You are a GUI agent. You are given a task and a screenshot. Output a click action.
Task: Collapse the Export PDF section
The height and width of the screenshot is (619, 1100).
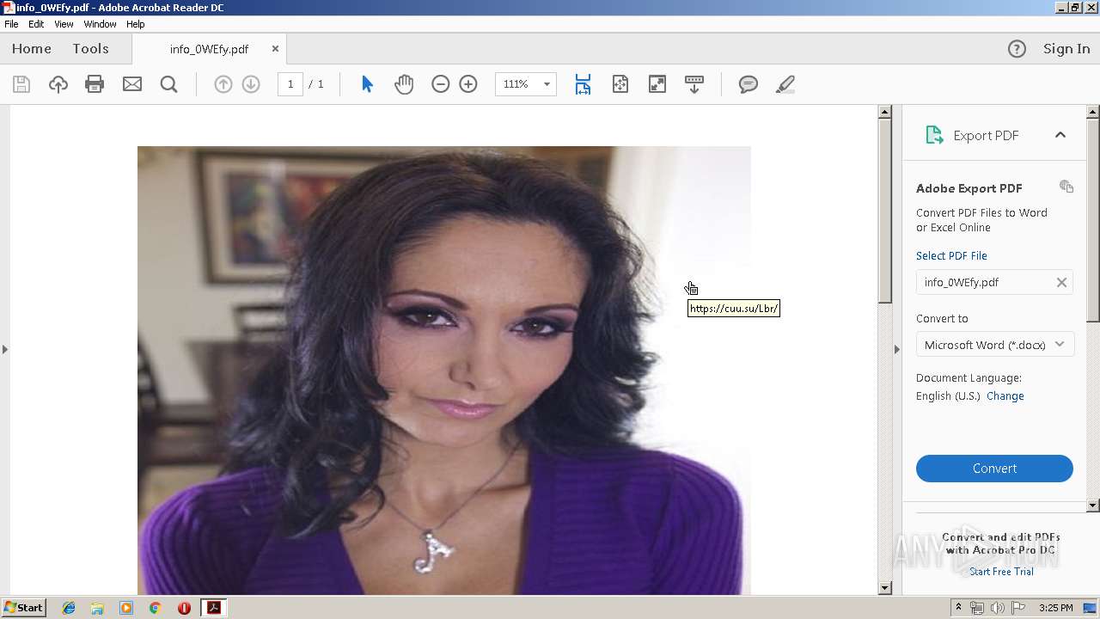(1060, 135)
